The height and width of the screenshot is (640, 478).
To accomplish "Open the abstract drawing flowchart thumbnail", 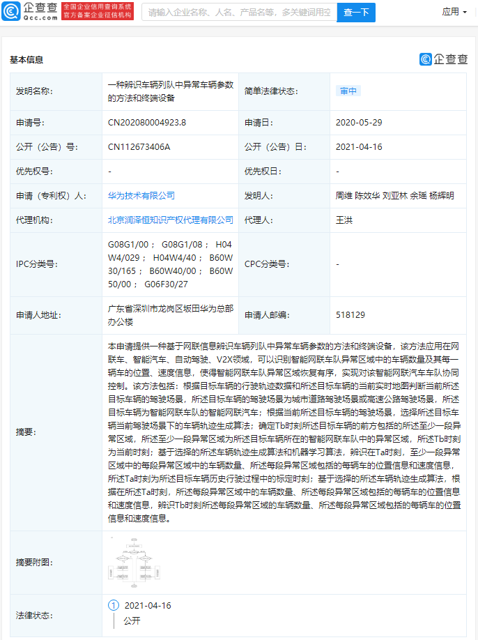I will click(135, 561).
